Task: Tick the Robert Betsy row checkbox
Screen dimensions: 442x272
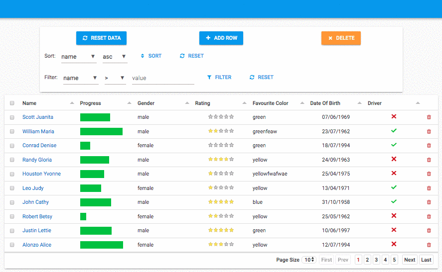Action: pos(12,217)
